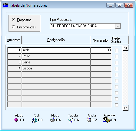Select the Propostas radio button

click(x=13, y=20)
